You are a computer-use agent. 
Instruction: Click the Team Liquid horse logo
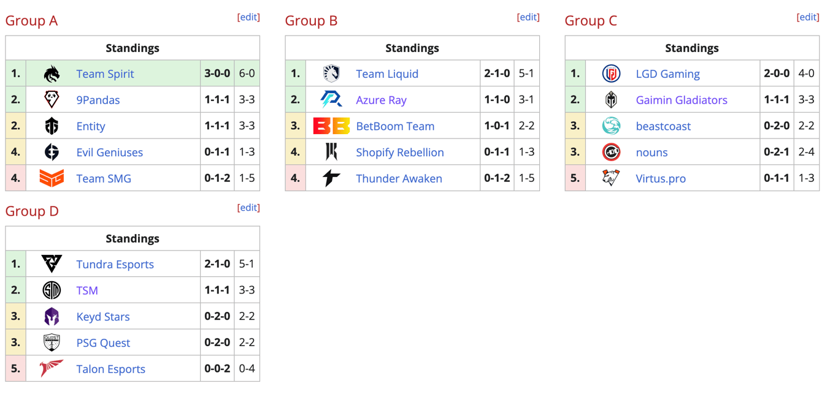point(331,74)
